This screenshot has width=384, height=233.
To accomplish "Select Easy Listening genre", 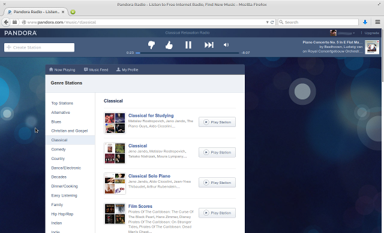I will point(64,196).
